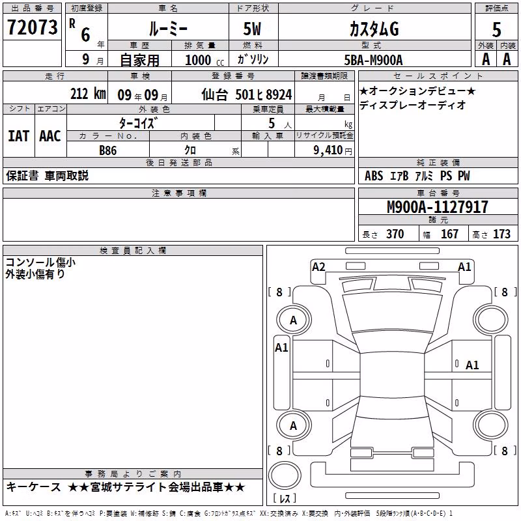The width and height of the screenshot is (521, 521).
Task: Click the equipment list ABS エアB アルミ PS PW
Action: (x=417, y=176)
